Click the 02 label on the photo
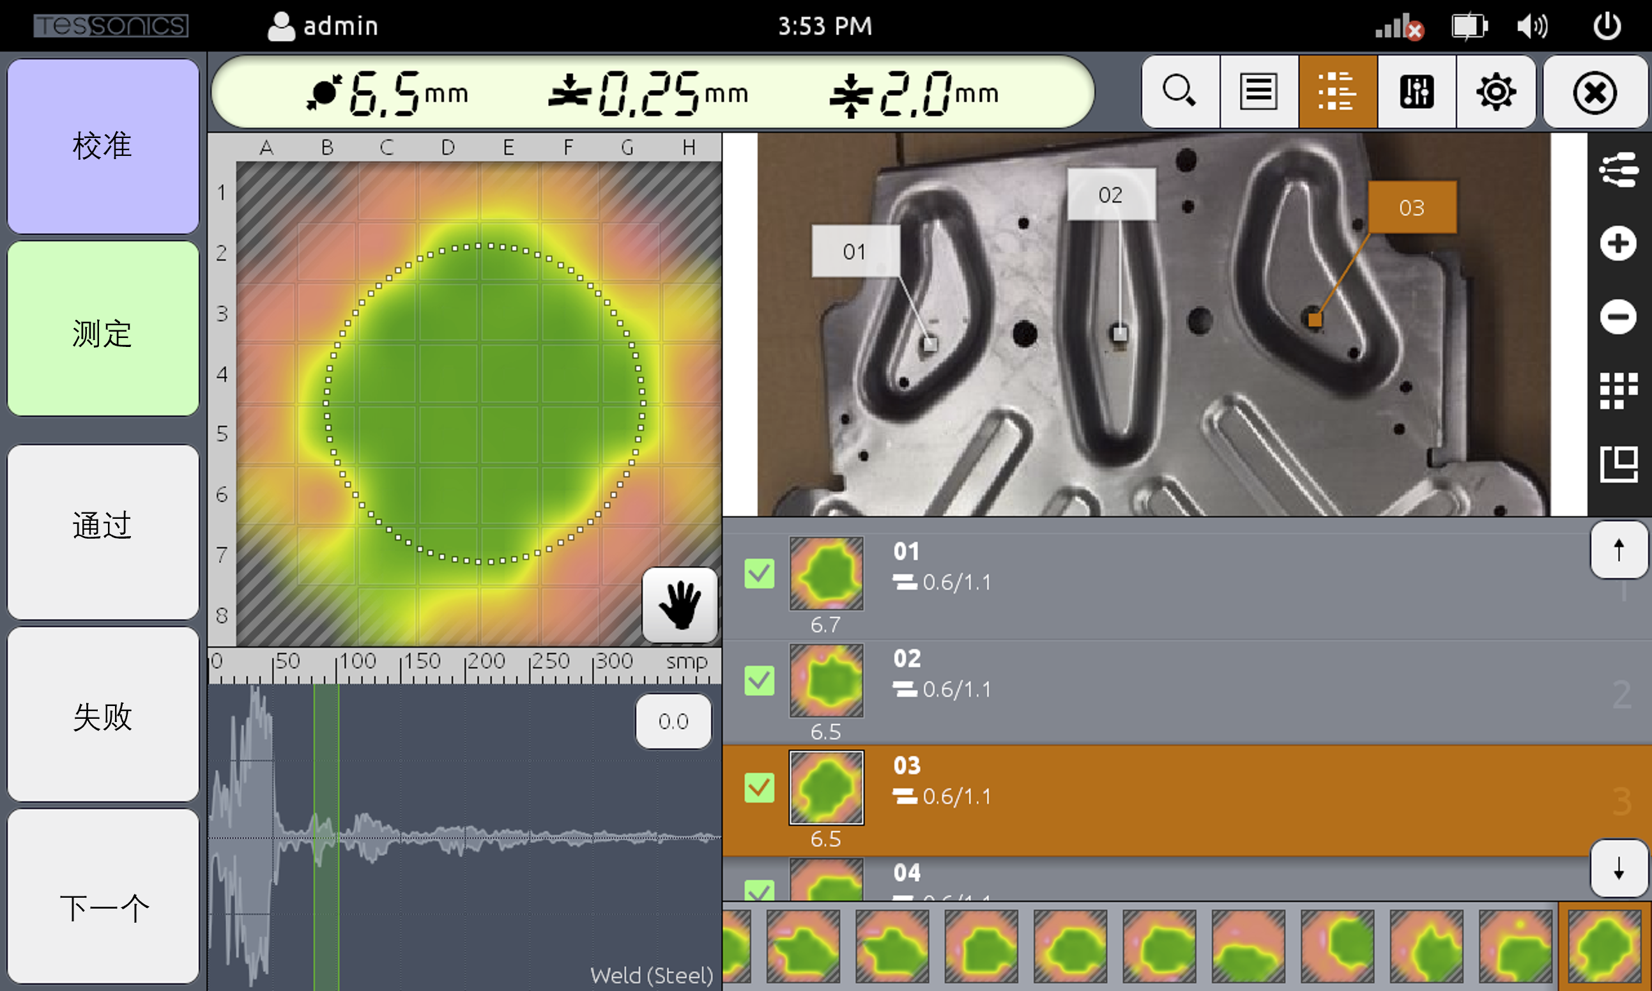1652x991 pixels. pos(1110,194)
